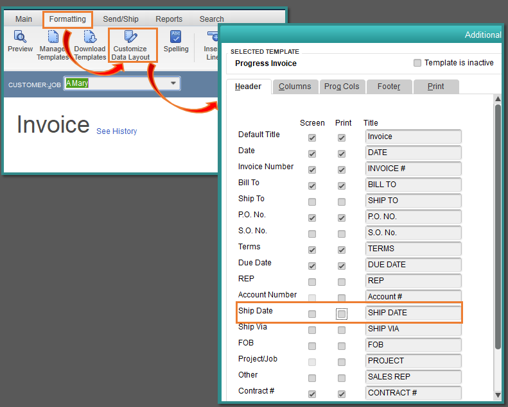Enable Ship To Print checkbox
The height and width of the screenshot is (407, 508).
click(342, 202)
